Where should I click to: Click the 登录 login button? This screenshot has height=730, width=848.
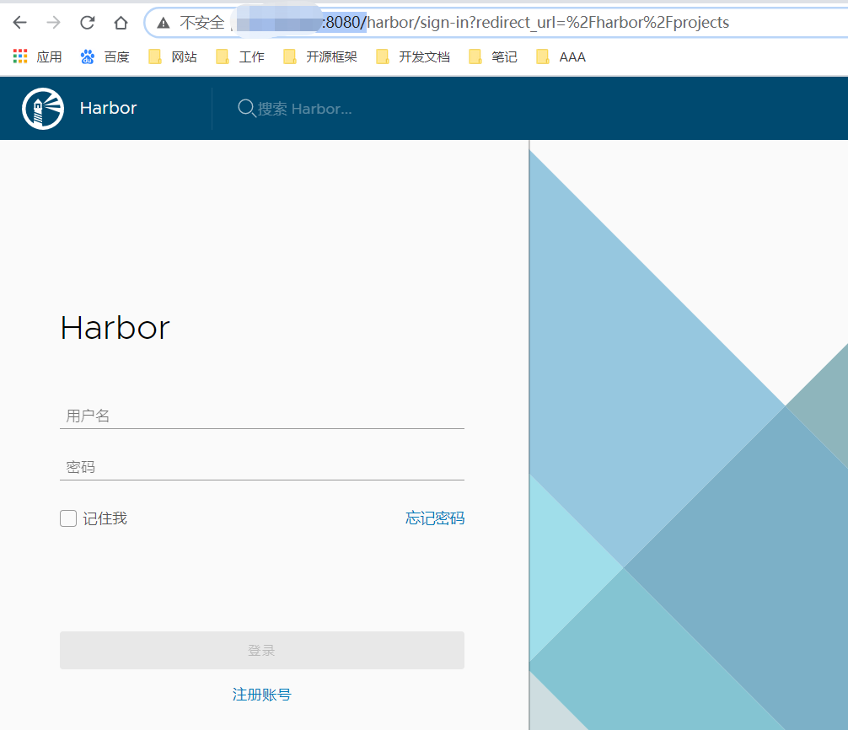coord(262,650)
